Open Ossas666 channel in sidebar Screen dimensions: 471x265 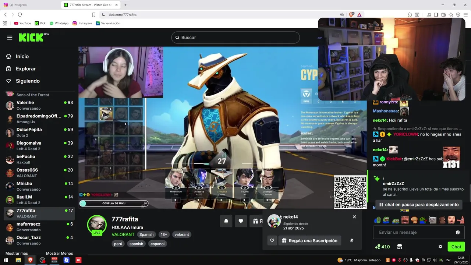tap(39, 173)
